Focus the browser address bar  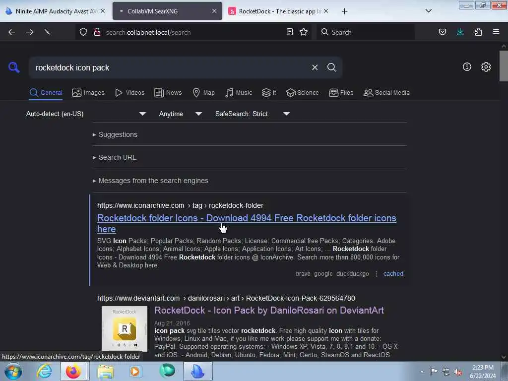coord(193,32)
